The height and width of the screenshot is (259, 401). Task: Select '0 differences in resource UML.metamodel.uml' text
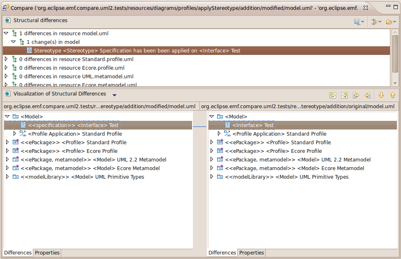76,76
